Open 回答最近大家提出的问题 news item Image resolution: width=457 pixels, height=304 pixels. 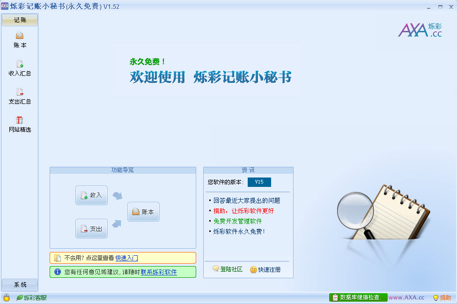tap(247, 200)
